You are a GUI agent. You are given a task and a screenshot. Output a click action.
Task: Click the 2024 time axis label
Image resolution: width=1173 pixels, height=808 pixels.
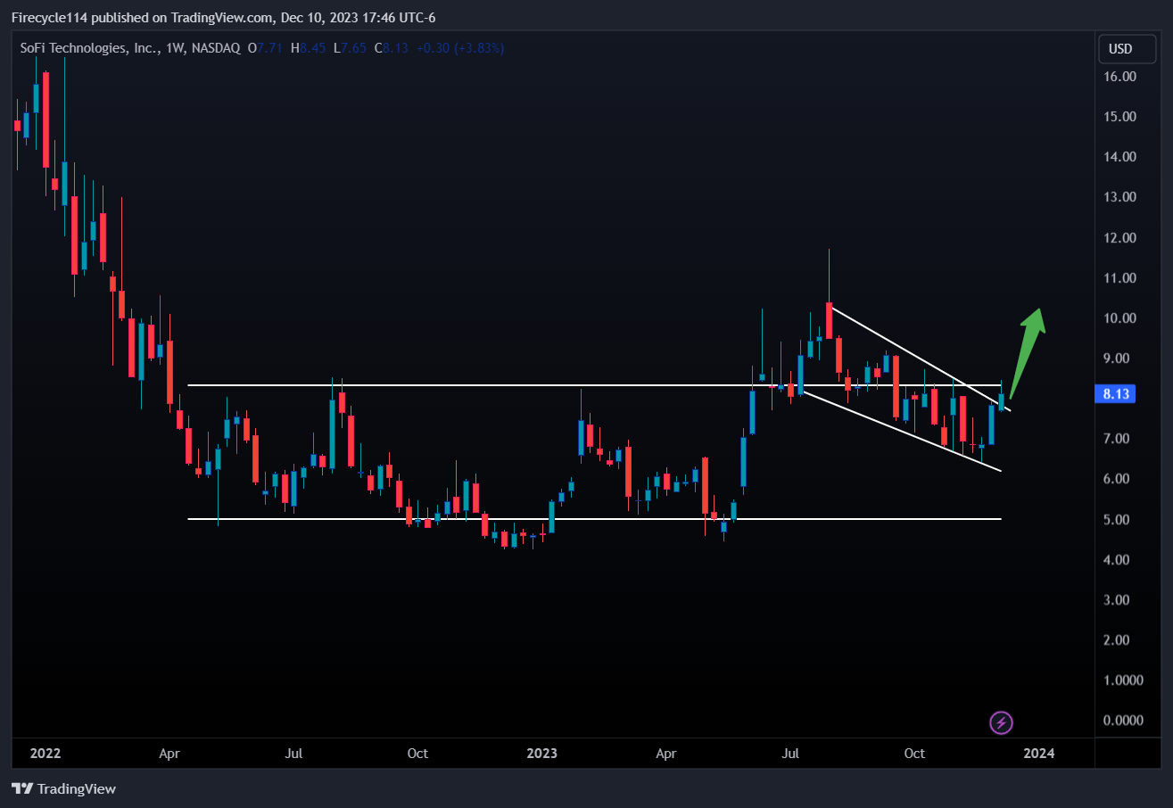pos(1039,754)
